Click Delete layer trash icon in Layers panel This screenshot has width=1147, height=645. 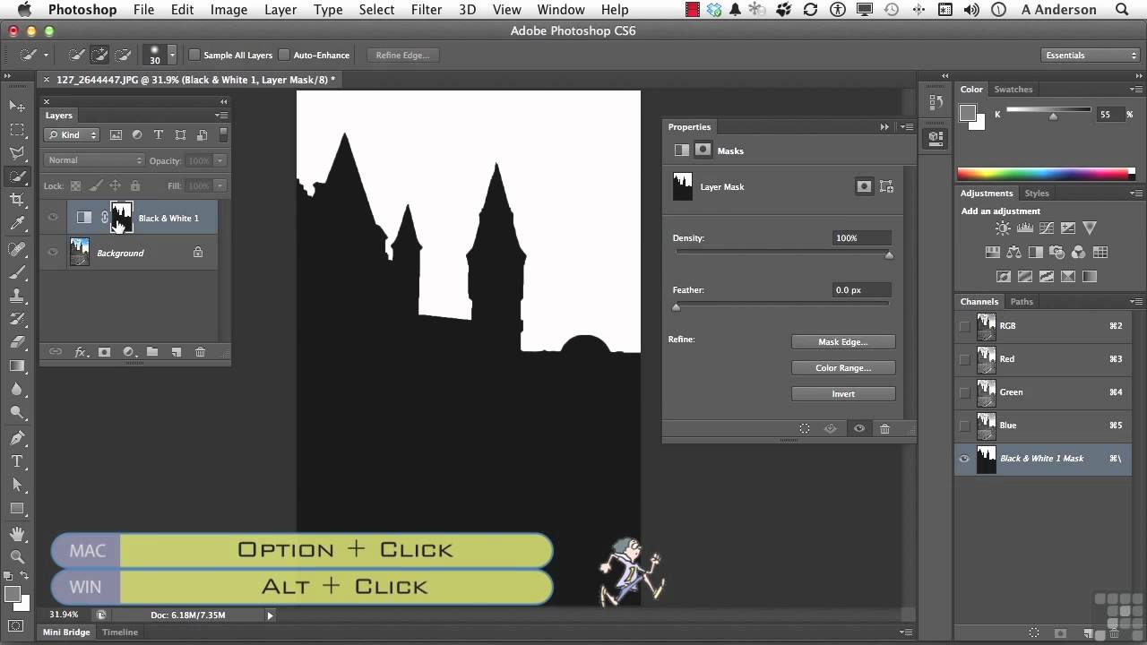pos(200,352)
